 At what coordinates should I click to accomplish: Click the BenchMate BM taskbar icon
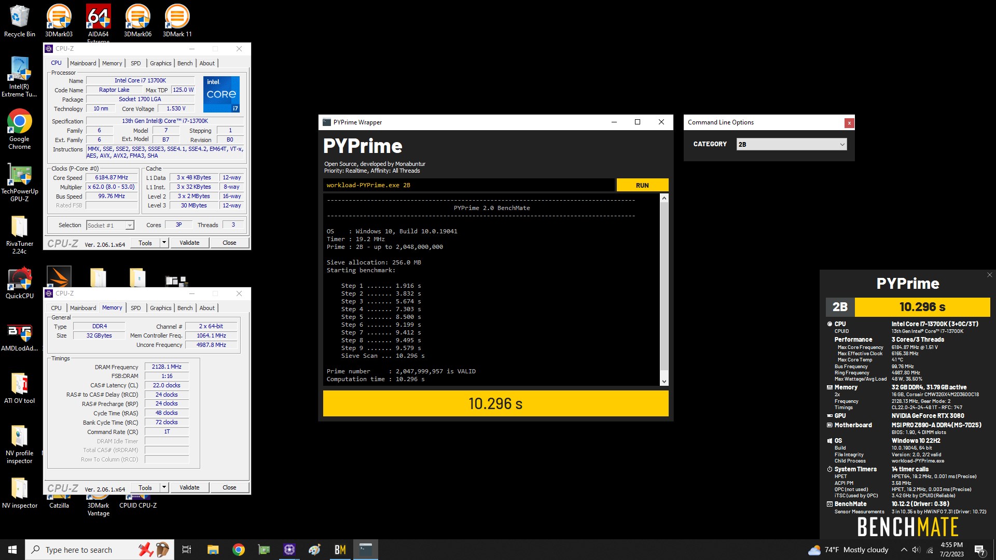340,550
